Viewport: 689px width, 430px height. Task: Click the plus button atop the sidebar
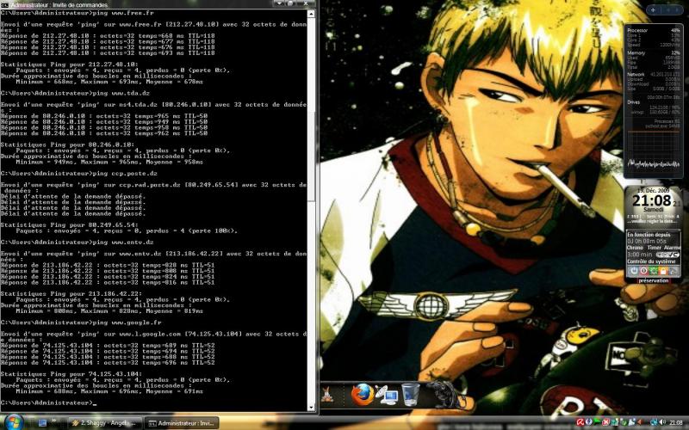click(x=654, y=9)
